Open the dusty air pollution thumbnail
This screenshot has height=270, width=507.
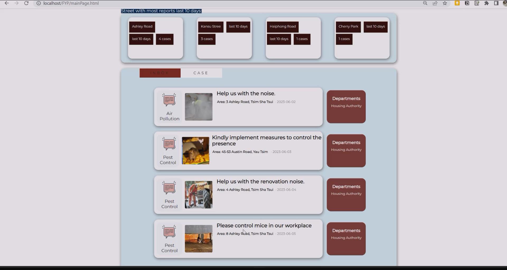click(x=199, y=107)
